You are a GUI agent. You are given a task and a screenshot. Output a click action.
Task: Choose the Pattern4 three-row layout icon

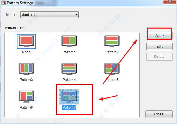(x=69, y=69)
